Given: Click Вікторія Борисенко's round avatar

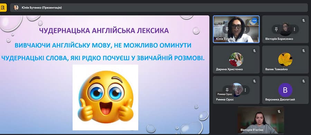Looking at the screenshot, I should (285, 29).
